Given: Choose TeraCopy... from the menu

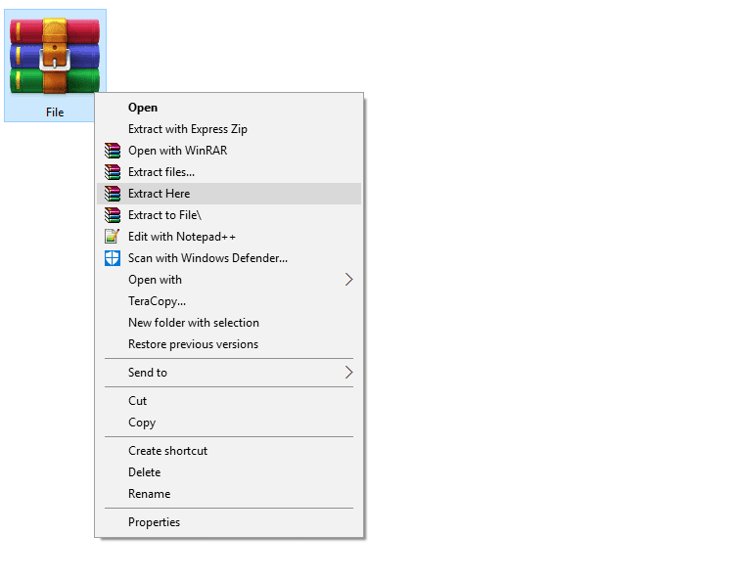Looking at the screenshot, I should (x=229, y=301).
